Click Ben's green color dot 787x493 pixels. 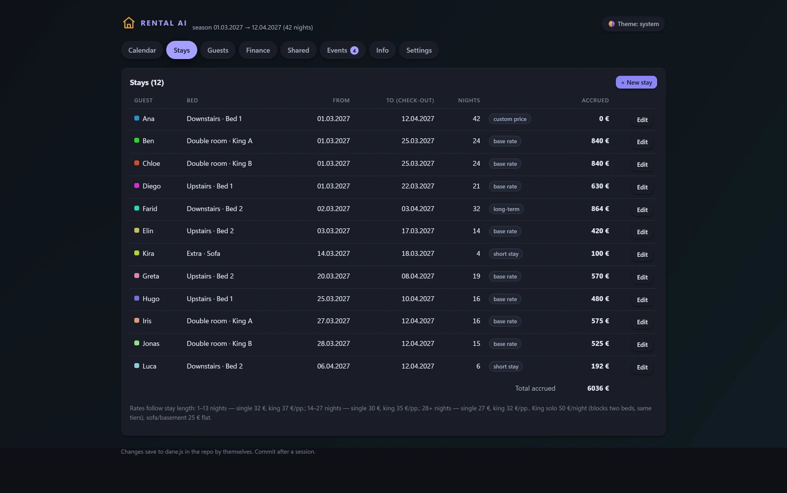click(137, 140)
